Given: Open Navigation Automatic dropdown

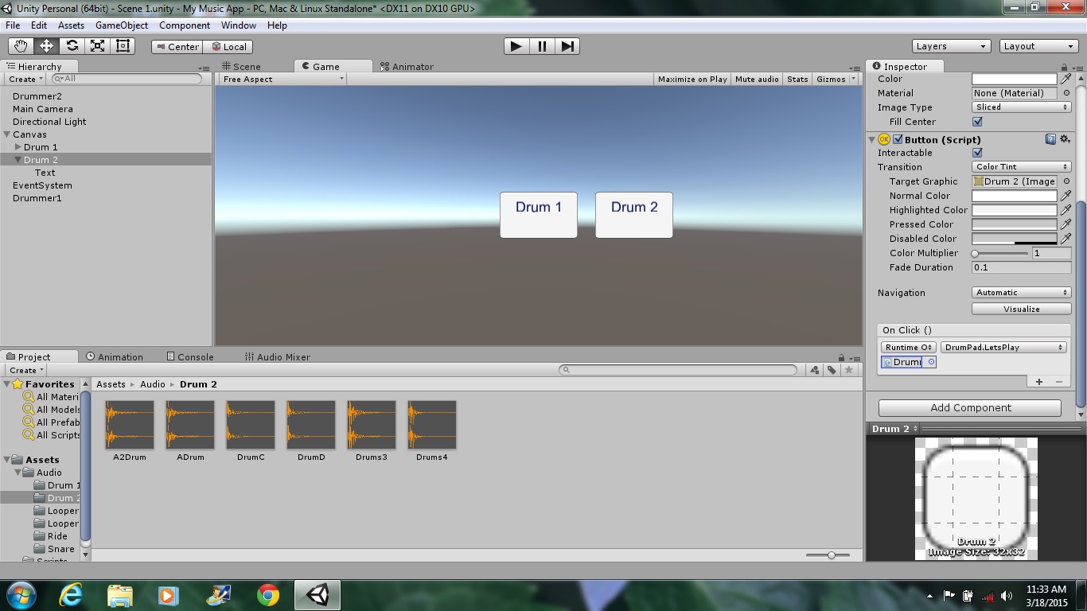Looking at the screenshot, I should coord(1022,293).
